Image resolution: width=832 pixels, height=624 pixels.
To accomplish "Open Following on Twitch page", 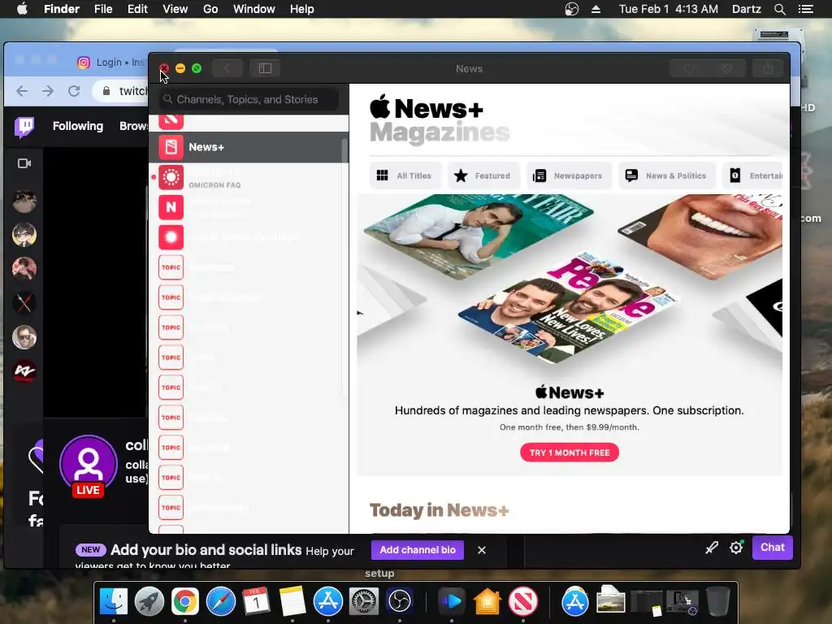I will pos(78,126).
